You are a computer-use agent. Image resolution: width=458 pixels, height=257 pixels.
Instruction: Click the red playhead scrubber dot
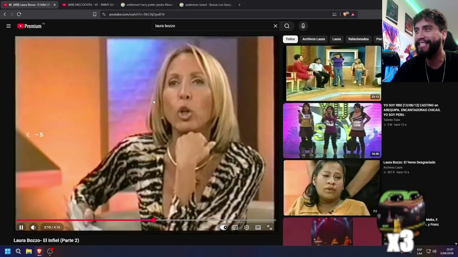point(154,220)
